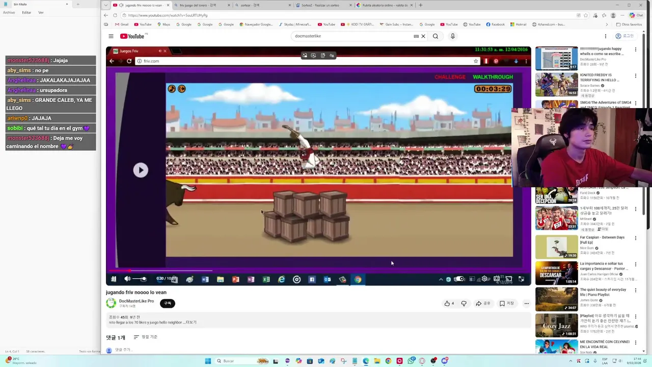Open options menu for quiet beauty piano video
652x367 pixels.
click(x=635, y=291)
